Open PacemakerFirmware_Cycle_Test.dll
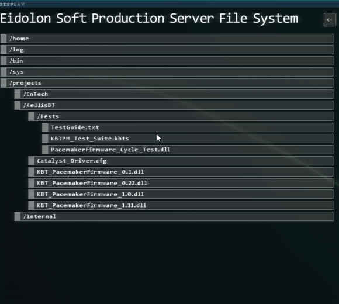This screenshot has height=304, width=339. [x=188, y=150]
